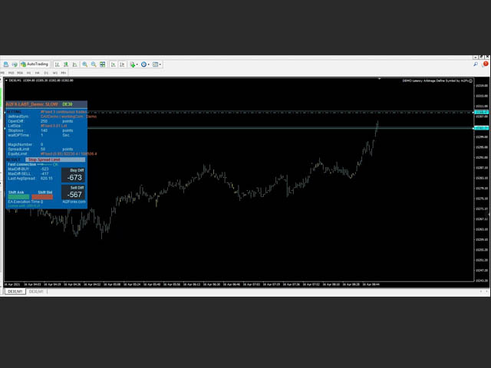Toggle the AutoTrading button
The width and height of the screenshot is (491, 368).
35,64
